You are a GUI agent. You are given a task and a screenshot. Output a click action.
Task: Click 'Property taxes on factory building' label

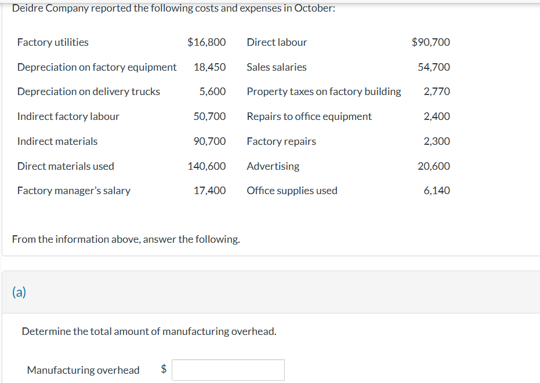point(324,92)
